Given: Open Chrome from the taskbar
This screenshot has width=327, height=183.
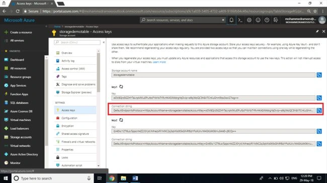Looking at the screenshot, I should pos(112,178).
